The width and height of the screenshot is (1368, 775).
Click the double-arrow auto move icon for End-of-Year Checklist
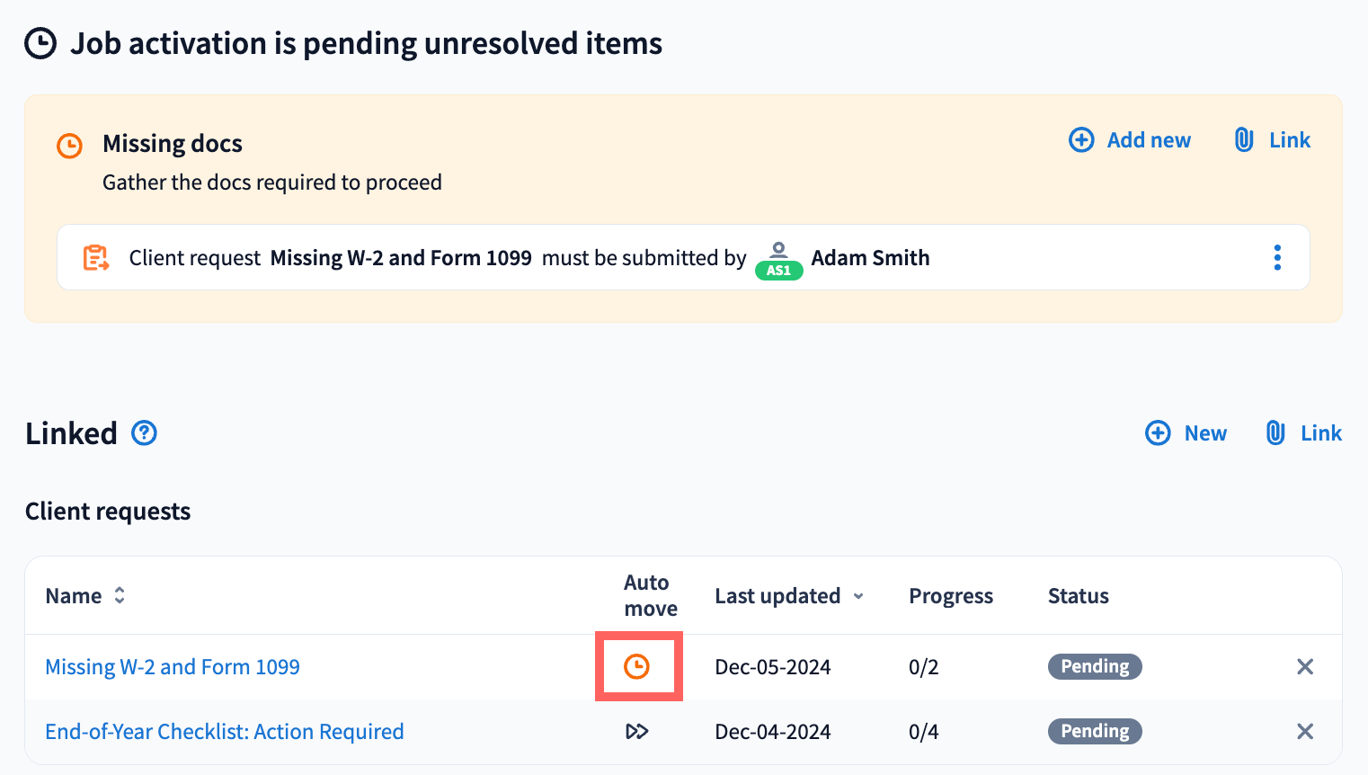tap(636, 731)
